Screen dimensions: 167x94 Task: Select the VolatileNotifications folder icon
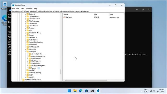(x=28, y=42)
